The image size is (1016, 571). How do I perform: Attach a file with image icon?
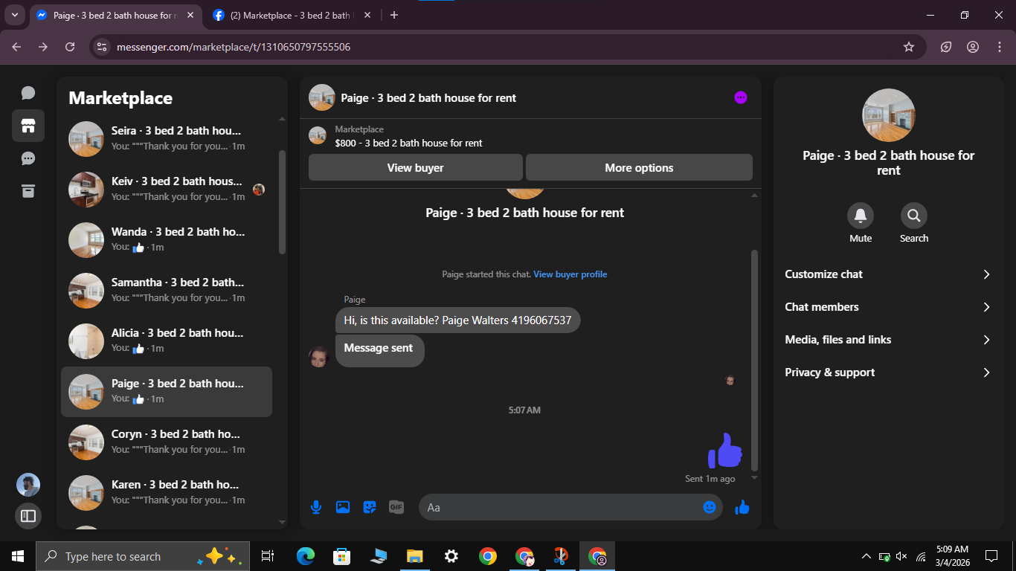click(x=343, y=507)
